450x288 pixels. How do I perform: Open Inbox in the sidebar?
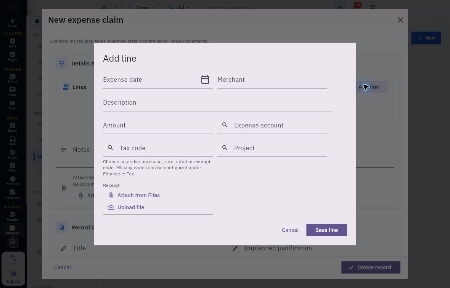coord(12,79)
